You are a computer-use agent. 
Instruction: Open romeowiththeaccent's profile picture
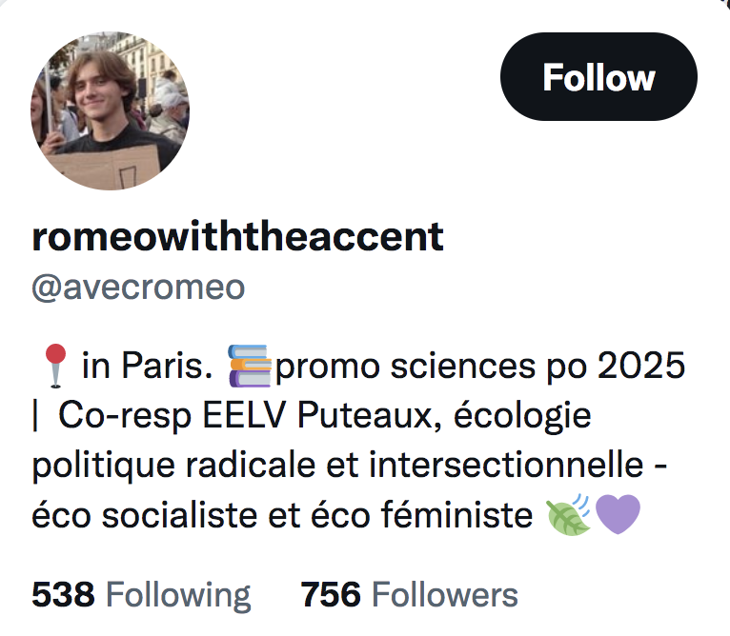(111, 110)
